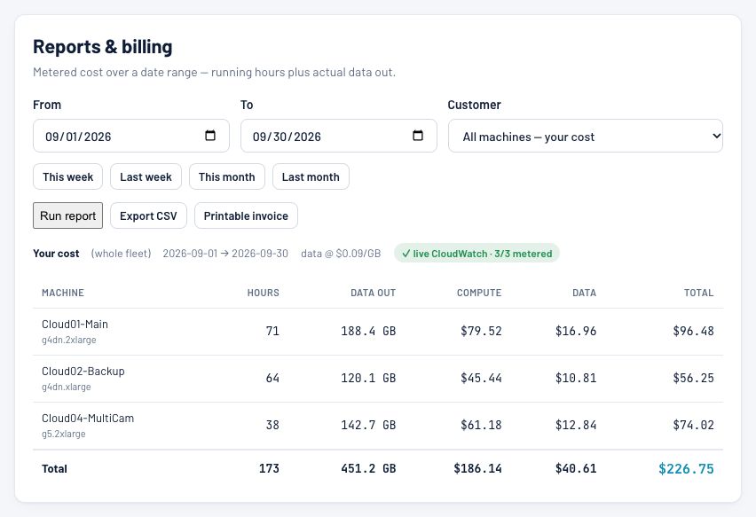Click the g4dn.2xlarge instance type
756x517 pixels.
pos(69,340)
